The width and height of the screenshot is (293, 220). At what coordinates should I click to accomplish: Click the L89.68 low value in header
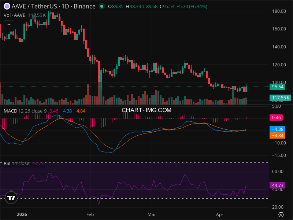click(x=150, y=7)
